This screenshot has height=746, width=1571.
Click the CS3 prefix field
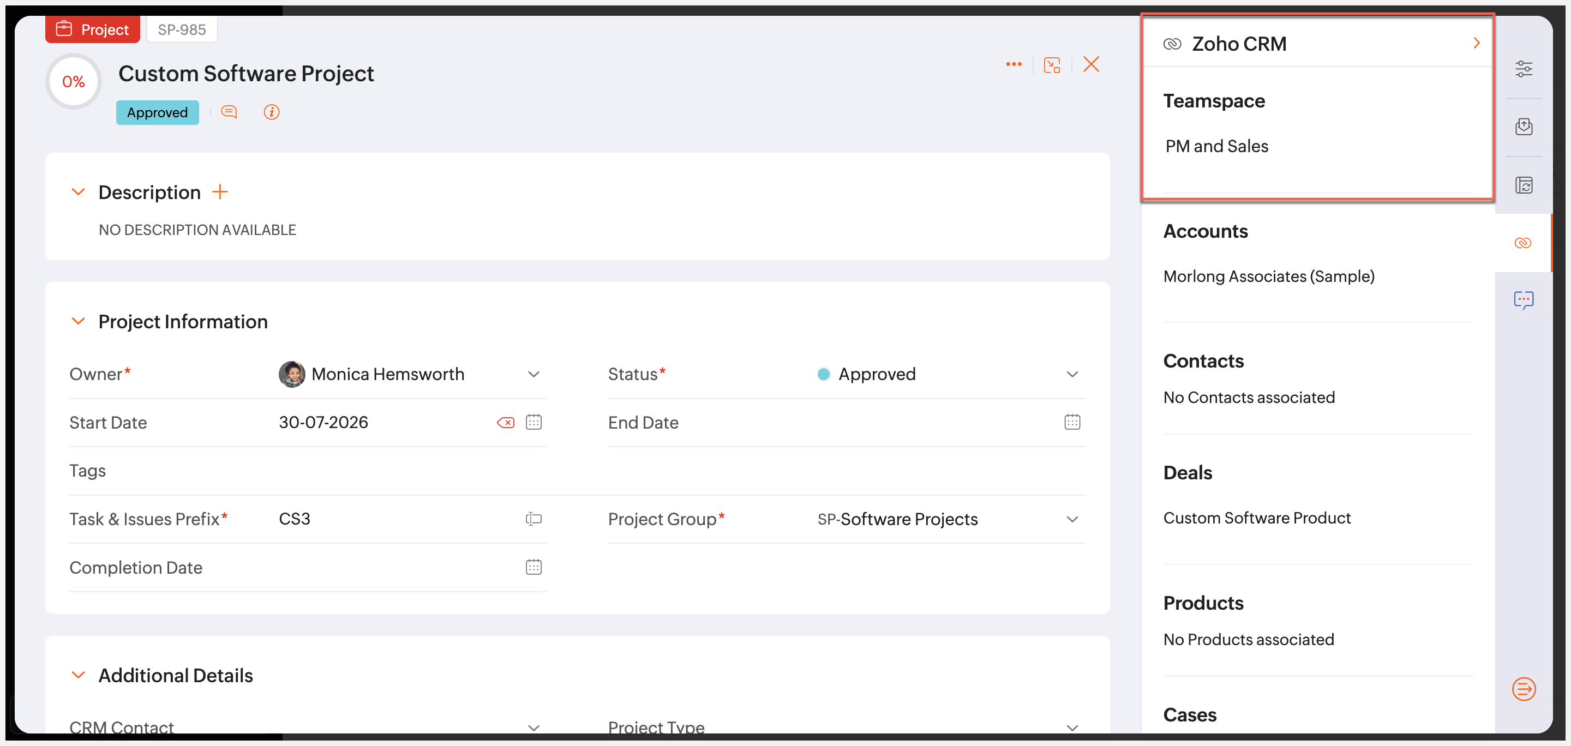pos(295,519)
